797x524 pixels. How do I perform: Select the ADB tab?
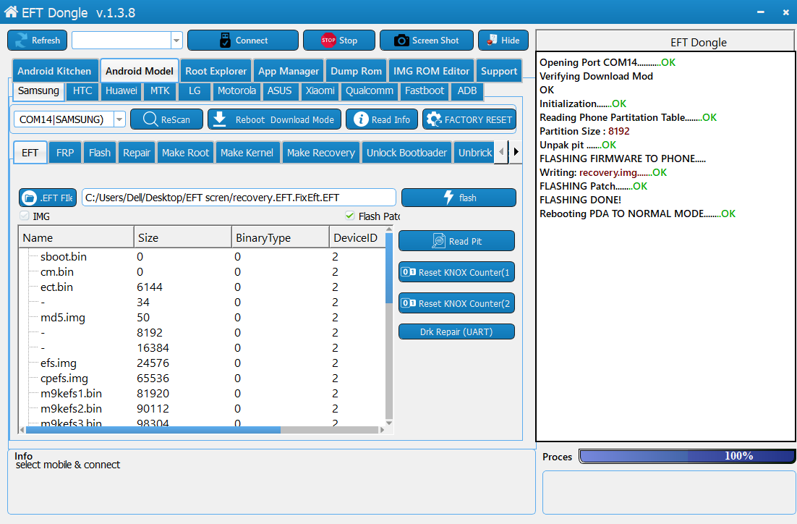tap(467, 90)
